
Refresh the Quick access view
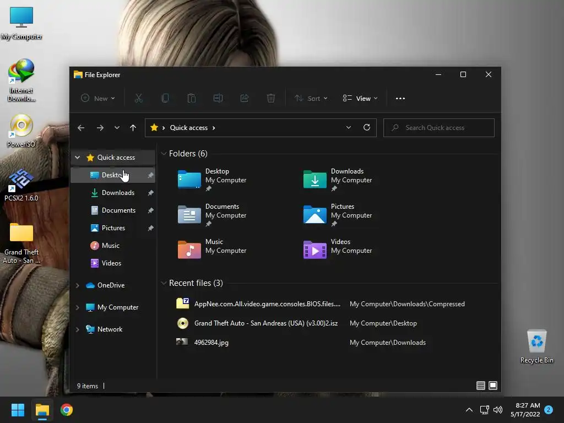click(366, 127)
